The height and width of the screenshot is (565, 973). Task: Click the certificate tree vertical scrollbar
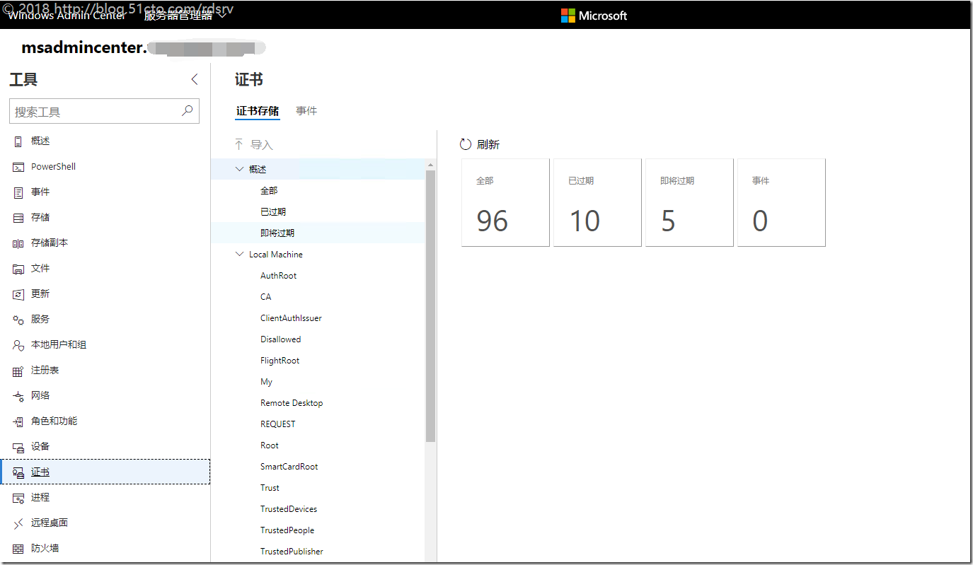(x=430, y=306)
